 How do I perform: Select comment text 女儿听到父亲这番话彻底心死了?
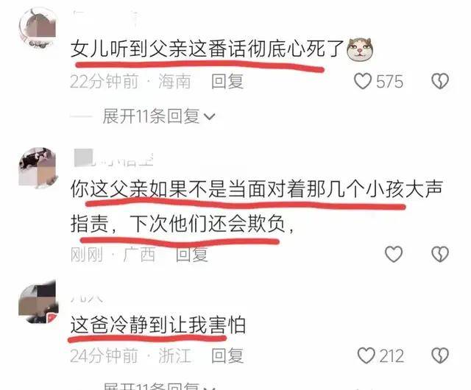[x=208, y=49]
